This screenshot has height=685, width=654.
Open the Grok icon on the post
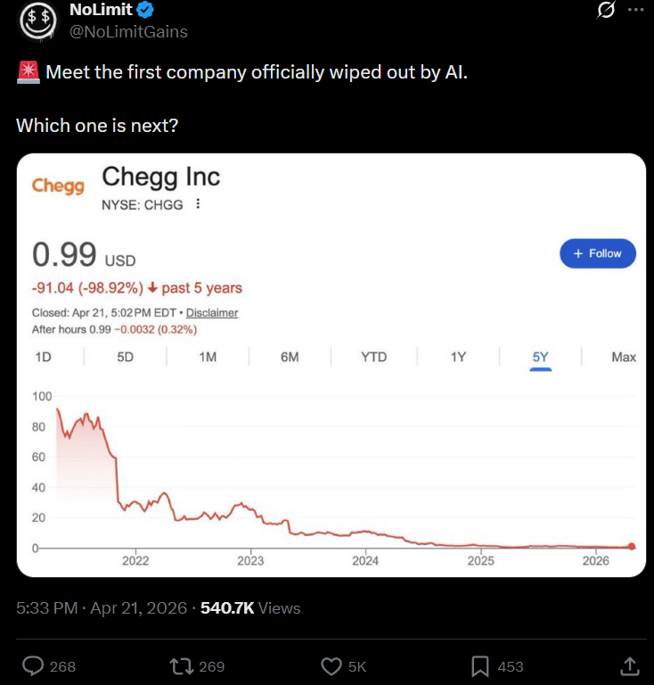coord(606,11)
